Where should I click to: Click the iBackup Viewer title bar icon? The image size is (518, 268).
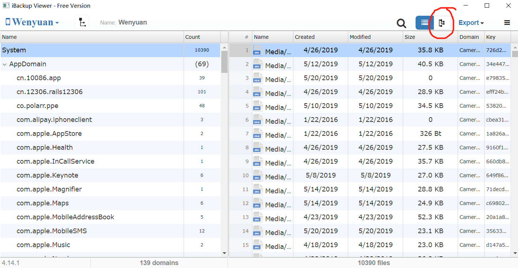coord(6,5)
